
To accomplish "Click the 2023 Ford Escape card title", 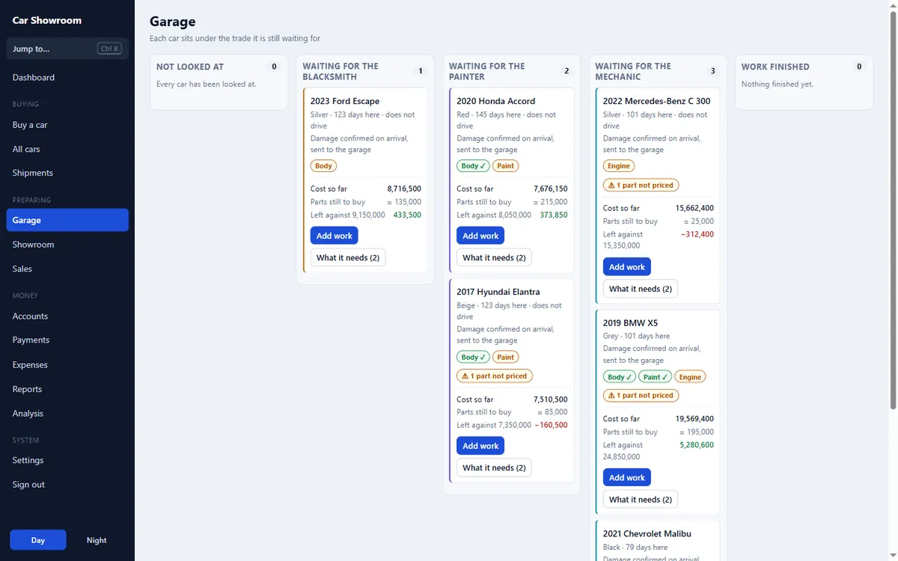I will [345, 101].
